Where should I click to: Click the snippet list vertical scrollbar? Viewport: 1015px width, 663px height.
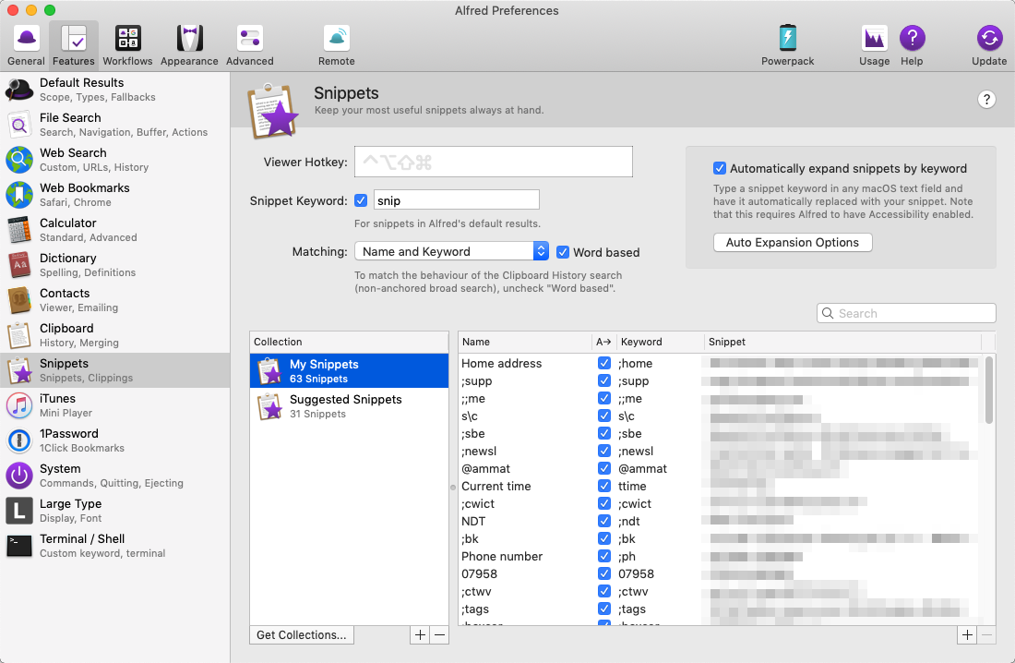tap(988, 391)
